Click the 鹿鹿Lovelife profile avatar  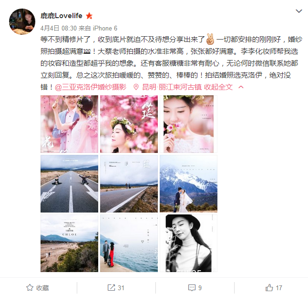coord(22,21)
